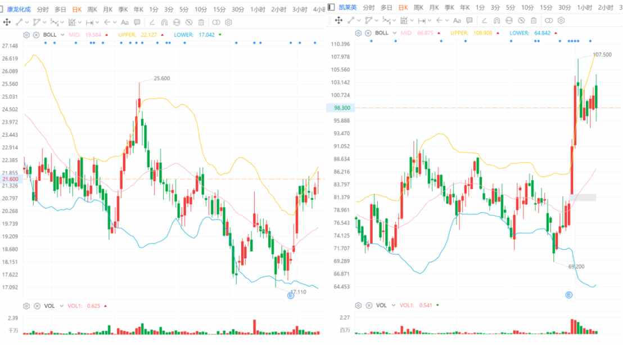The height and width of the screenshot is (345, 623).
Task: Toggle panel layout icon left of 凯莱英
Action: tap(331, 7)
